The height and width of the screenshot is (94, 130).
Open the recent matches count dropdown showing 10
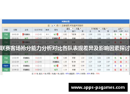point(53,26)
